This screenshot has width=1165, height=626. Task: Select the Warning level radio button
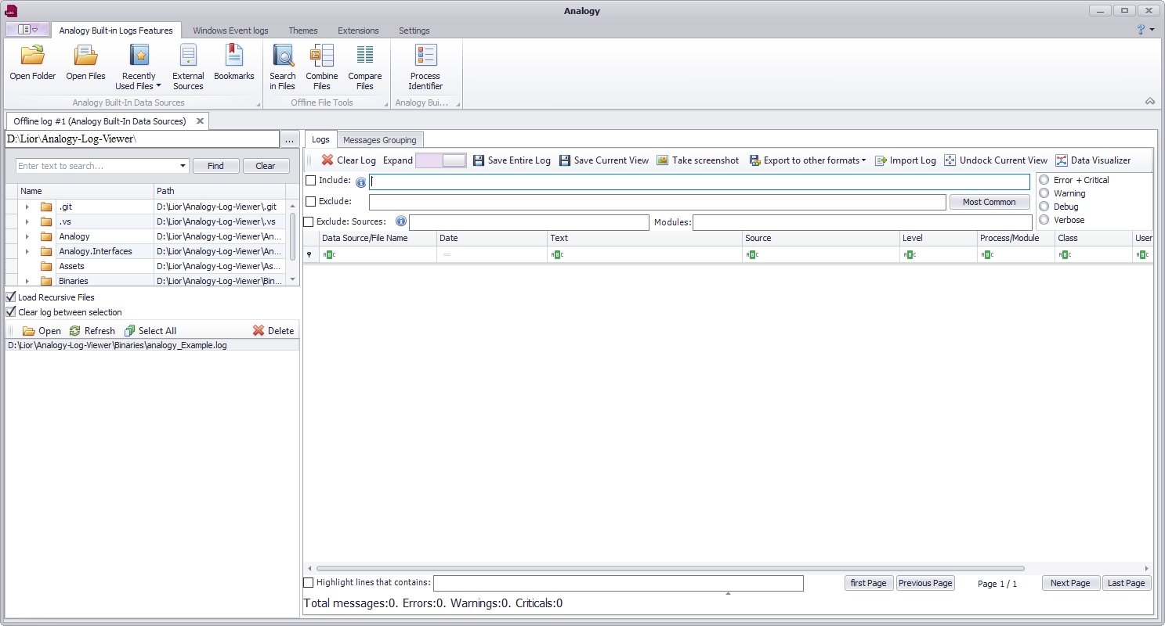(1044, 193)
